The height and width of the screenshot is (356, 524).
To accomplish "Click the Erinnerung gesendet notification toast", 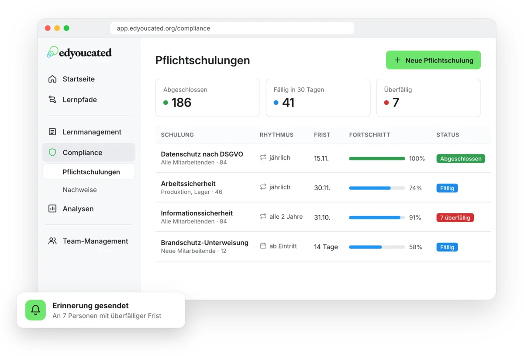I will (101, 310).
